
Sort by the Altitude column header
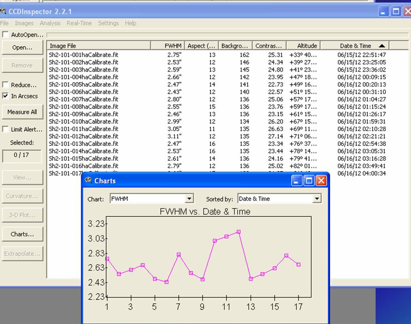[303, 46]
